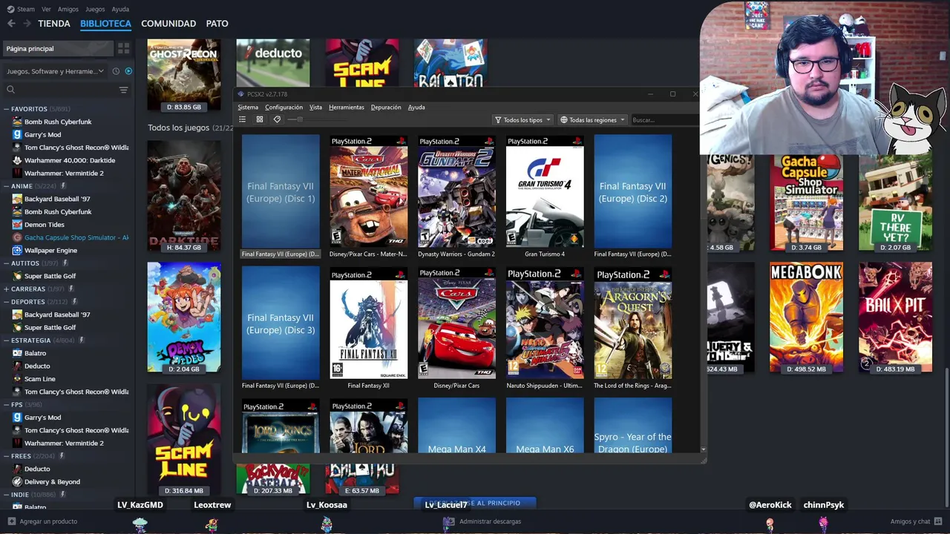Click the dynamic collection bolt icon next to FREES
The width and height of the screenshot is (950, 534).
click(62, 456)
